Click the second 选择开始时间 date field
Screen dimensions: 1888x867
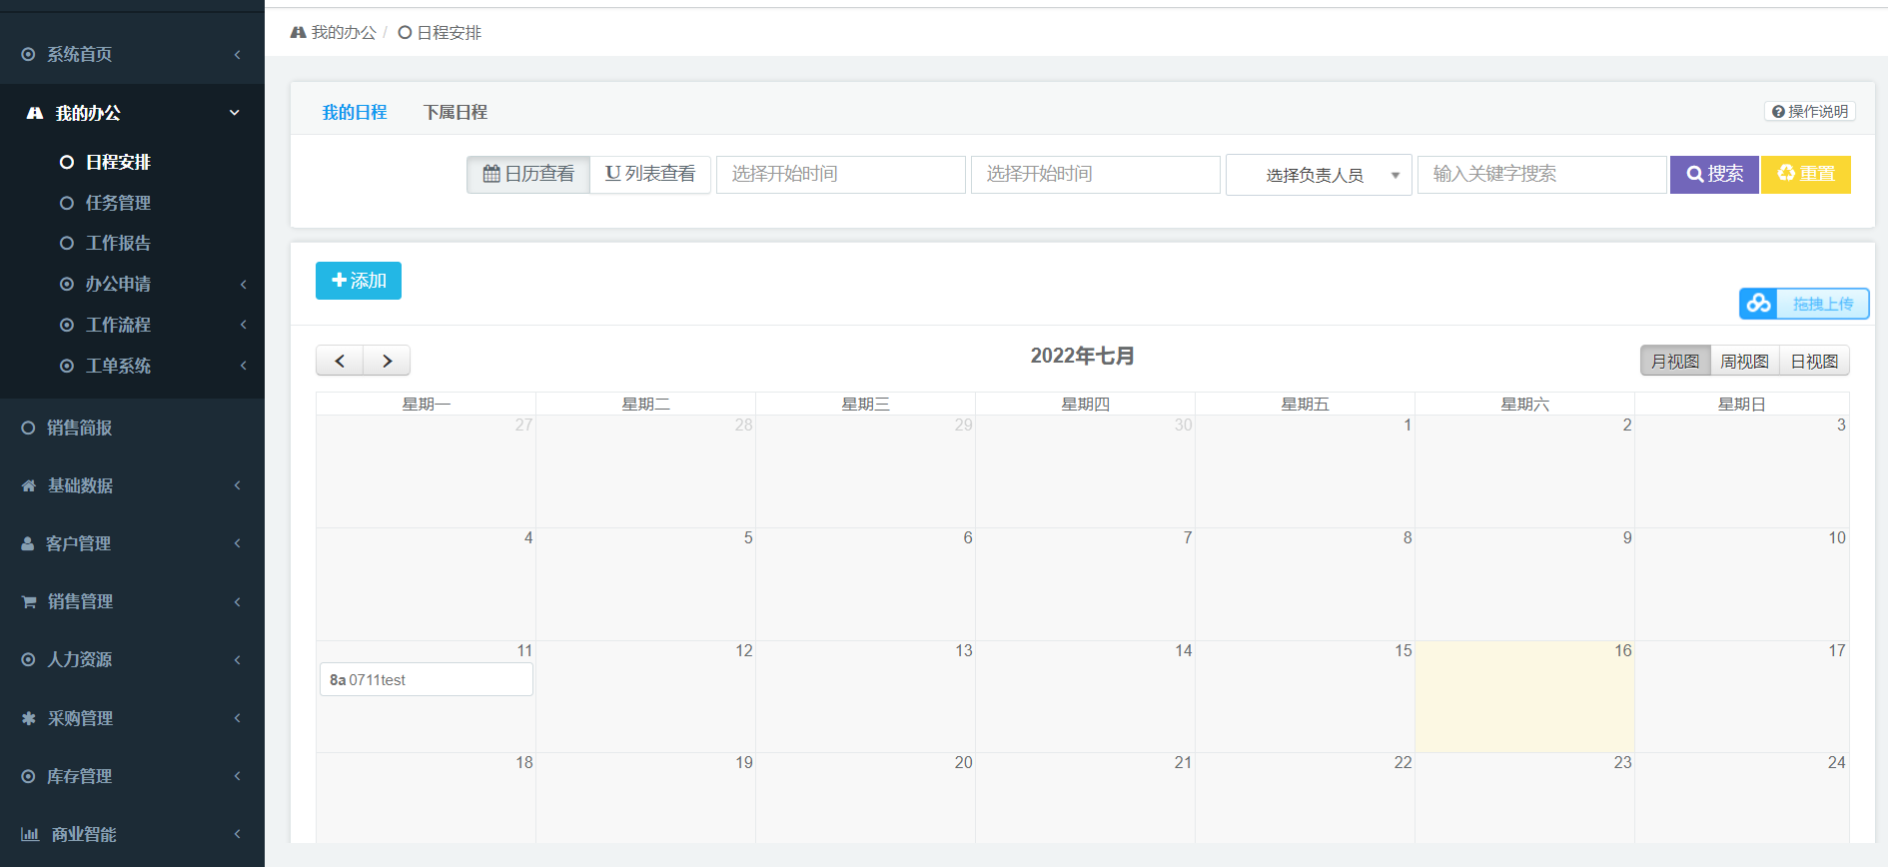1096,174
